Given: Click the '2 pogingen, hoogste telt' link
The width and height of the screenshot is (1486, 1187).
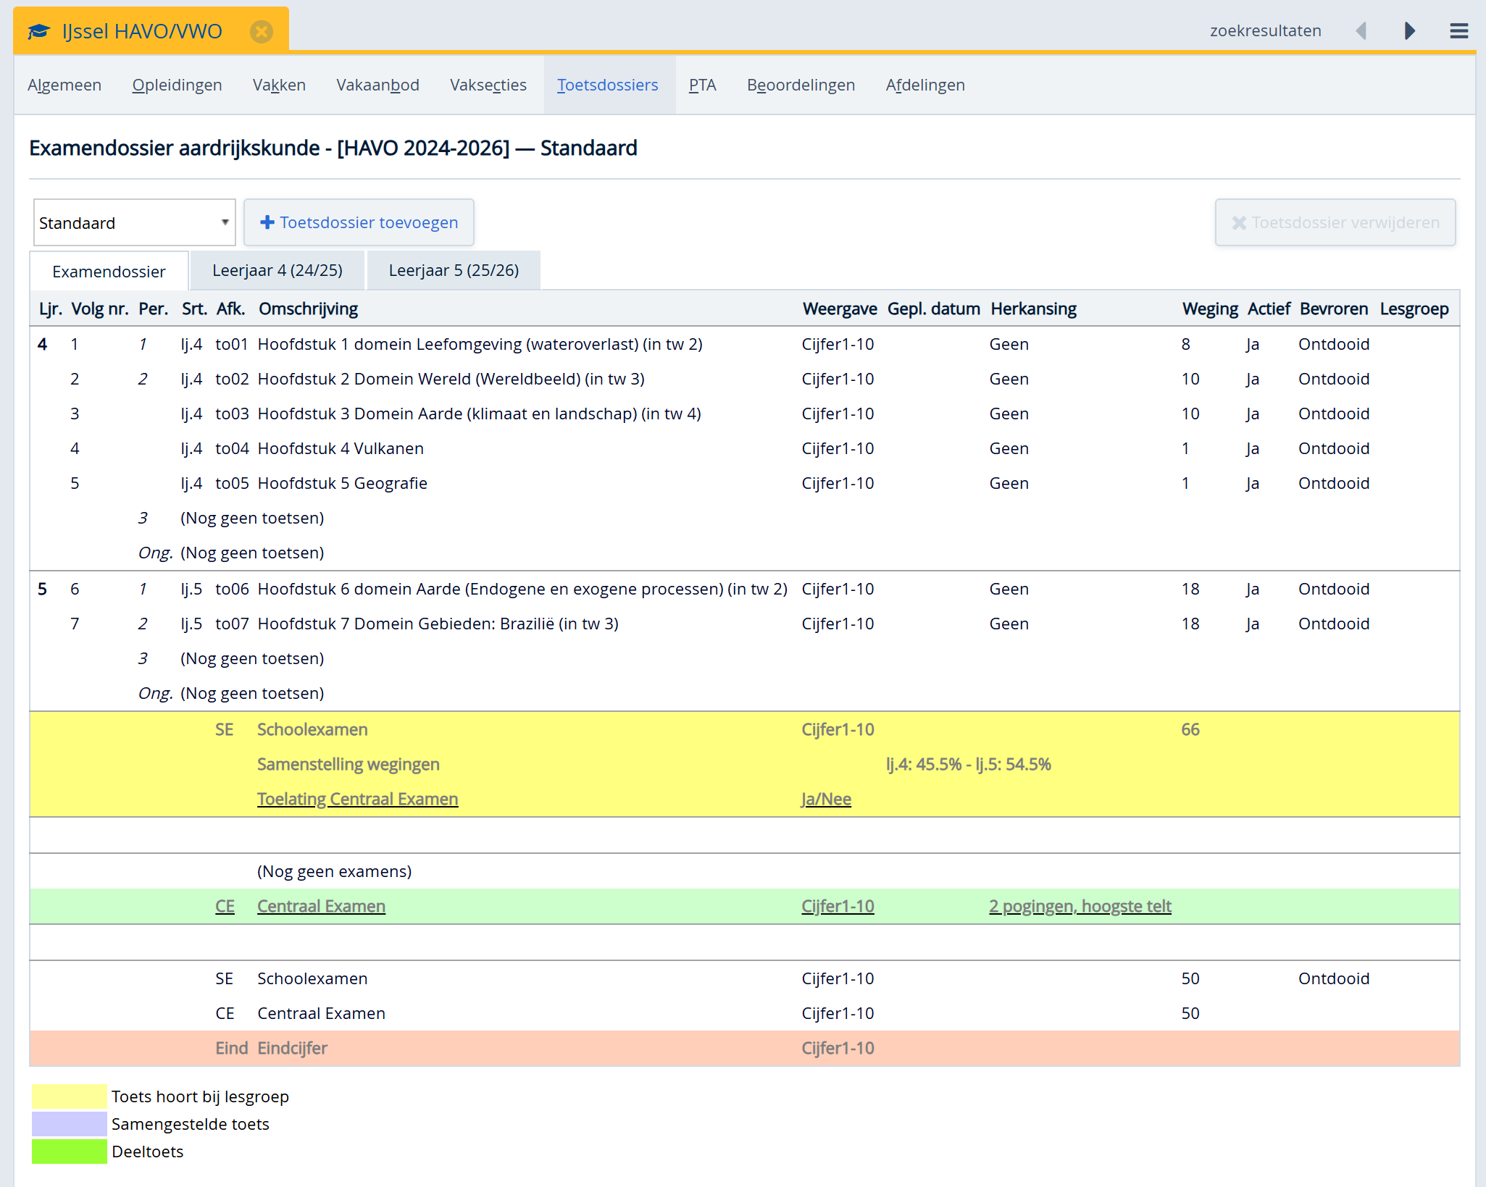Looking at the screenshot, I should point(1080,906).
